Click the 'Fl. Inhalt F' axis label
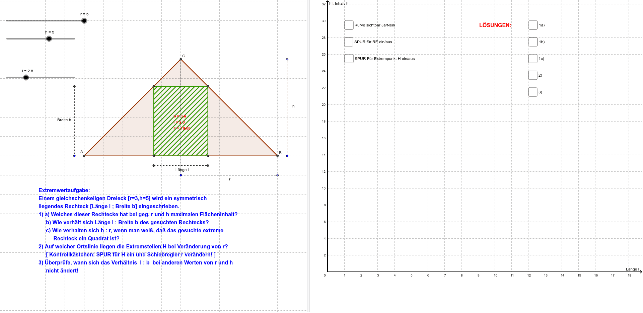 [x=339, y=3]
